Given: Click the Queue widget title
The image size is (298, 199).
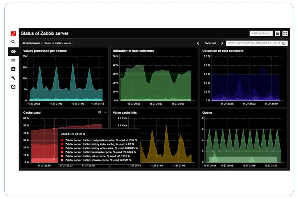Looking at the screenshot, I should click(207, 113).
